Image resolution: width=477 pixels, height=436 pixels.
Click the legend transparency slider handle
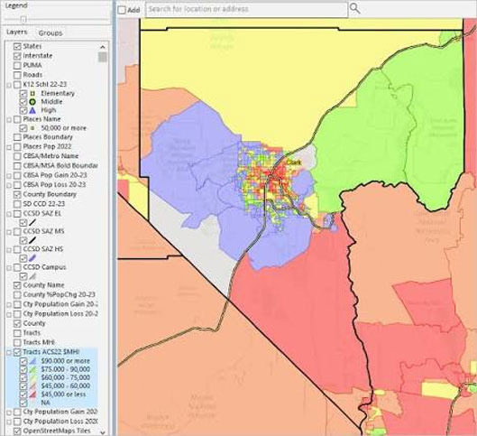23,20
